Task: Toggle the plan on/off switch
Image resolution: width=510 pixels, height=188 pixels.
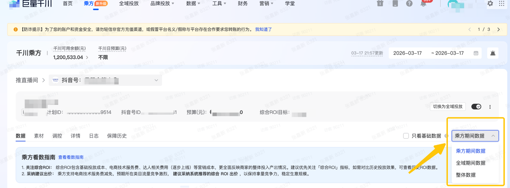Action: click(476, 107)
